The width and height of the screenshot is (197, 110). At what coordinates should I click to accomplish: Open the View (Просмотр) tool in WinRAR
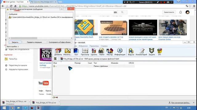pos(85,52)
